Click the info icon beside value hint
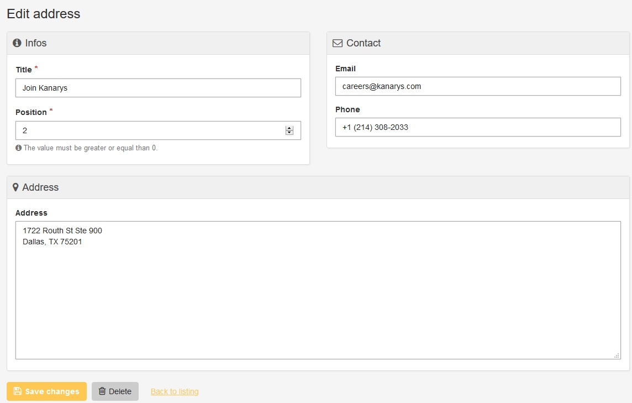 point(19,148)
